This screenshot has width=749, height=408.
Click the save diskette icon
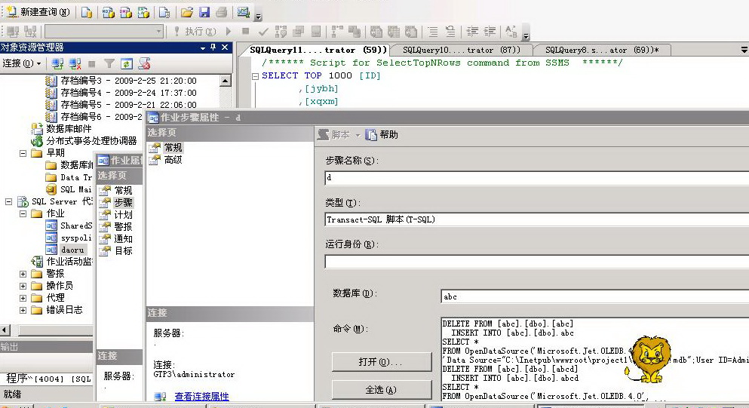point(204,12)
